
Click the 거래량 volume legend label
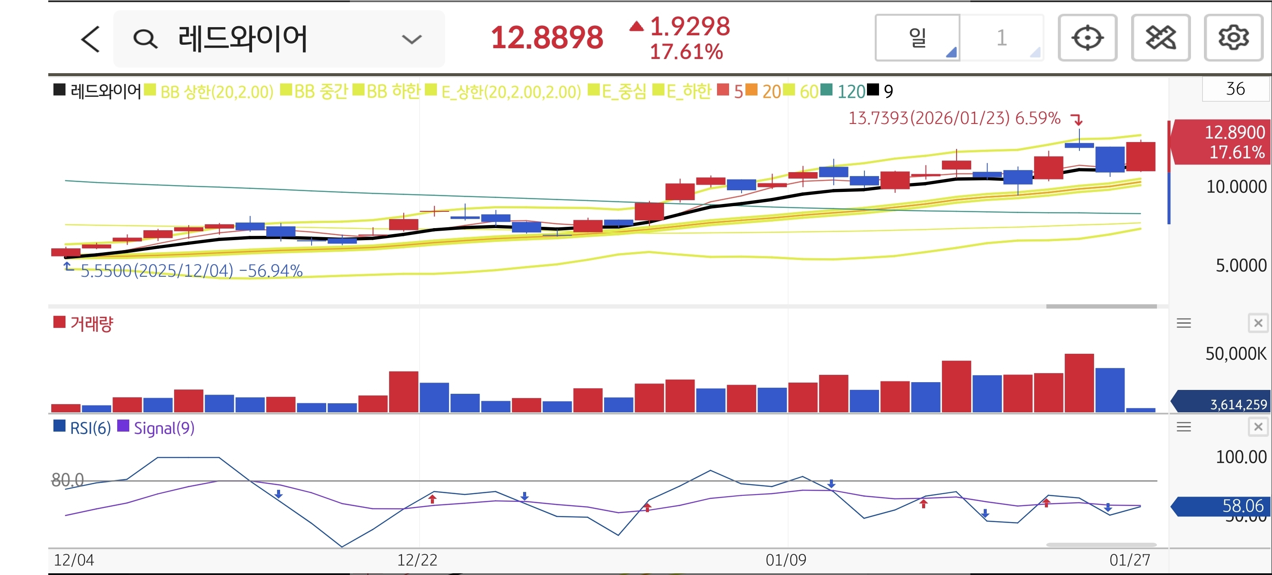tap(91, 324)
